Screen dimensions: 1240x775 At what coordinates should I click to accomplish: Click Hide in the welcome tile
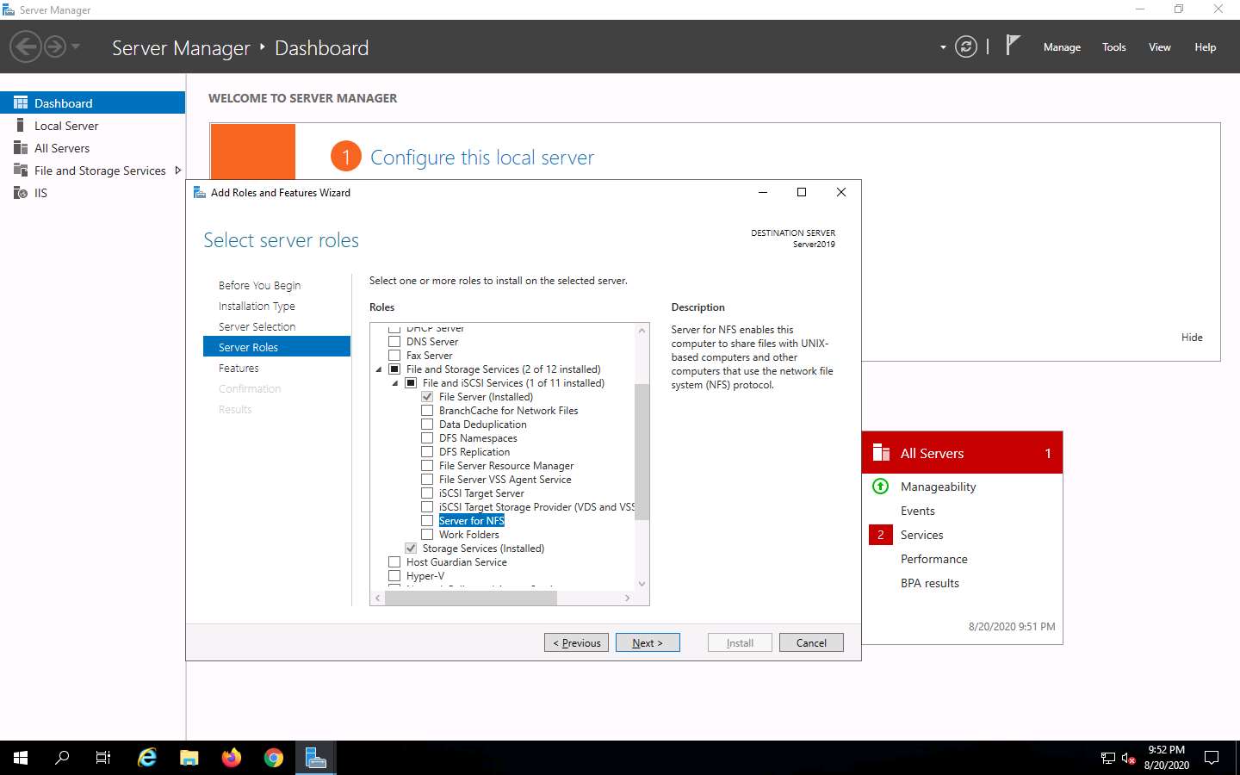pos(1192,337)
